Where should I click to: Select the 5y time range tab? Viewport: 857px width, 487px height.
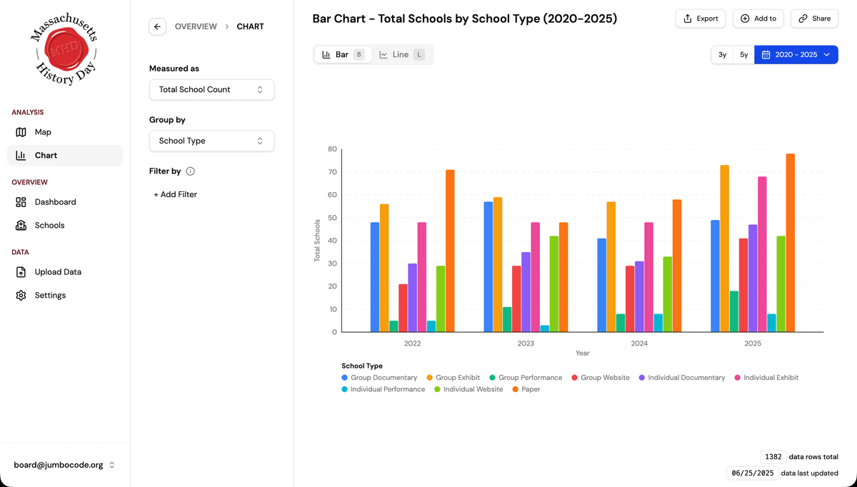point(743,54)
